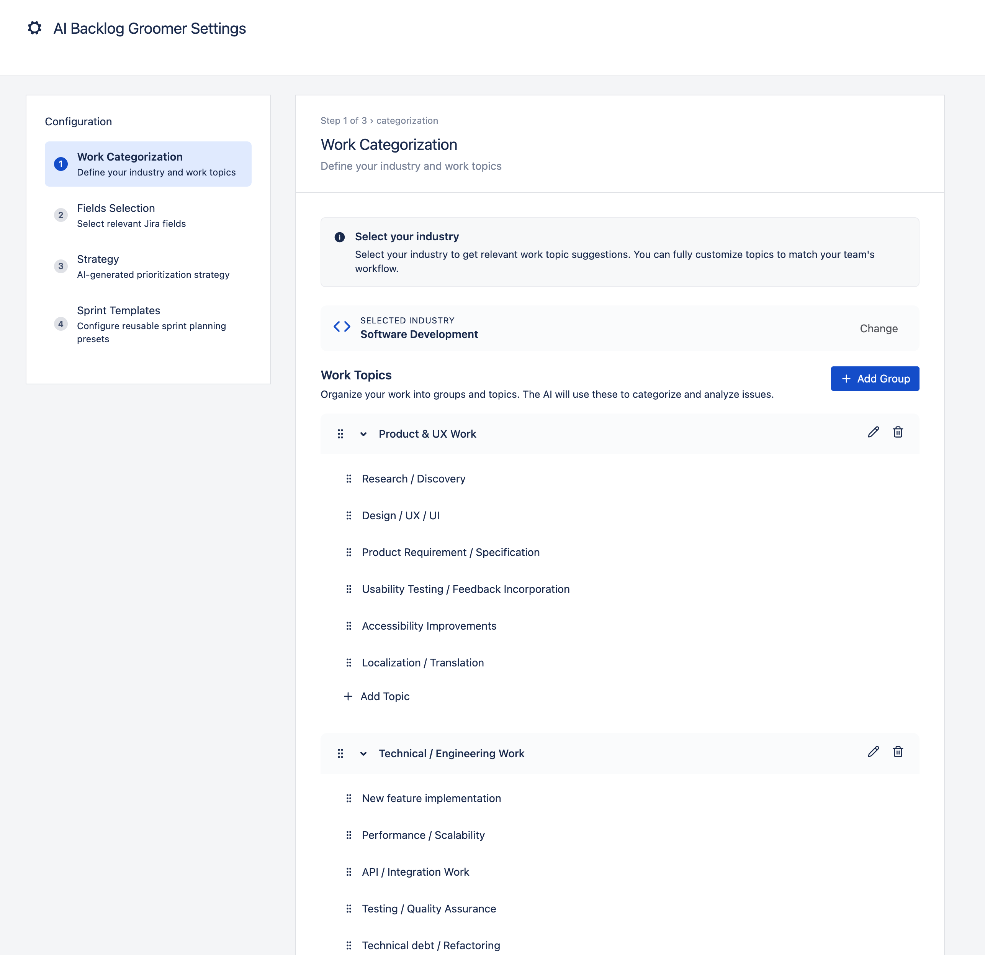Click drag handle beside Research / Discovery topic

pyautogui.click(x=349, y=479)
